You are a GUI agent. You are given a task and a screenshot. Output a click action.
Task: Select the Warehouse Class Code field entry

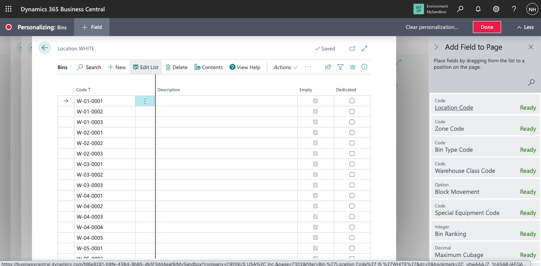coord(485,167)
